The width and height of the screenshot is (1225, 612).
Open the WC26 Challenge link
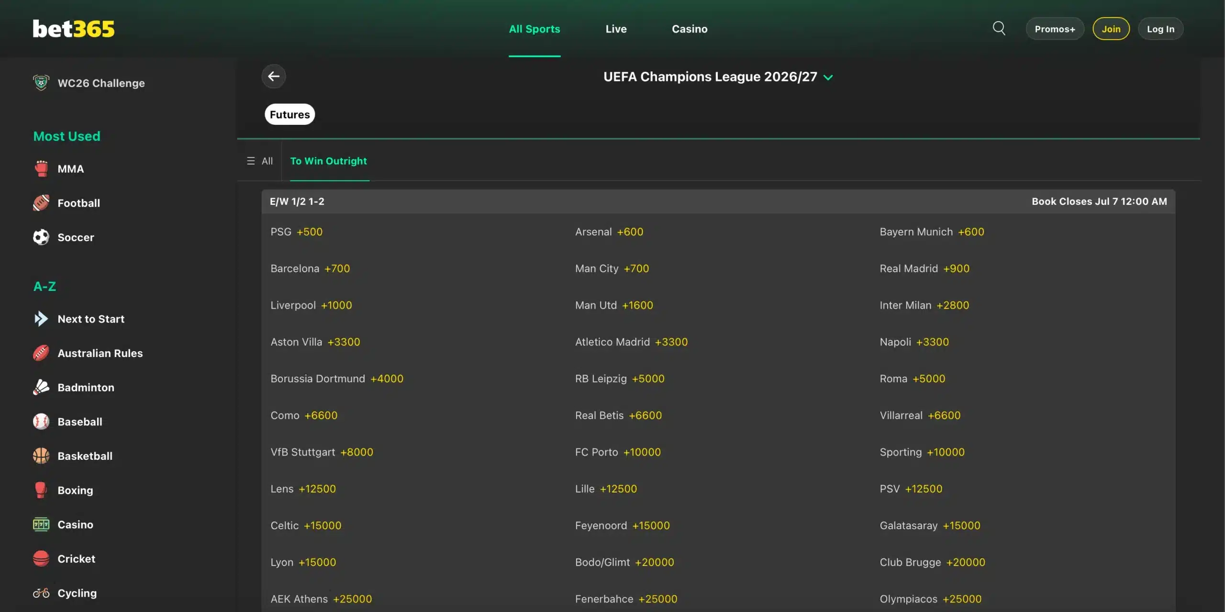pyautogui.click(x=101, y=83)
